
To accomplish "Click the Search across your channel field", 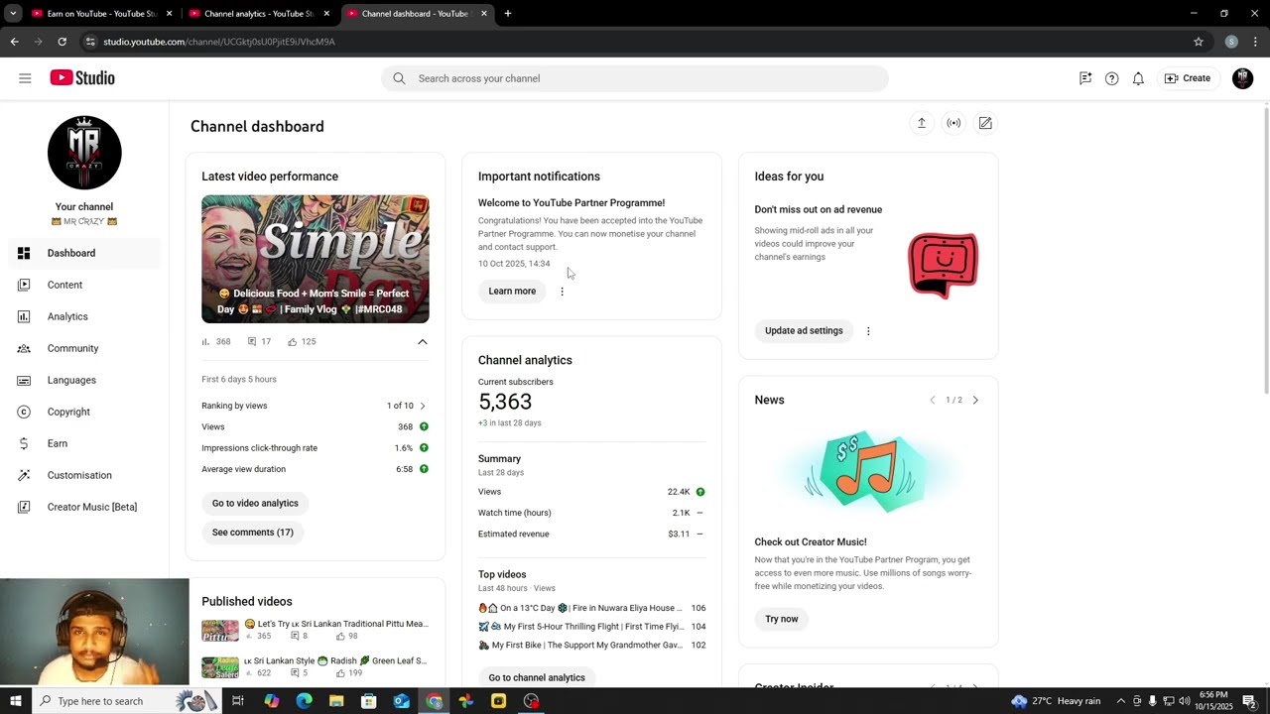I will coord(635,78).
